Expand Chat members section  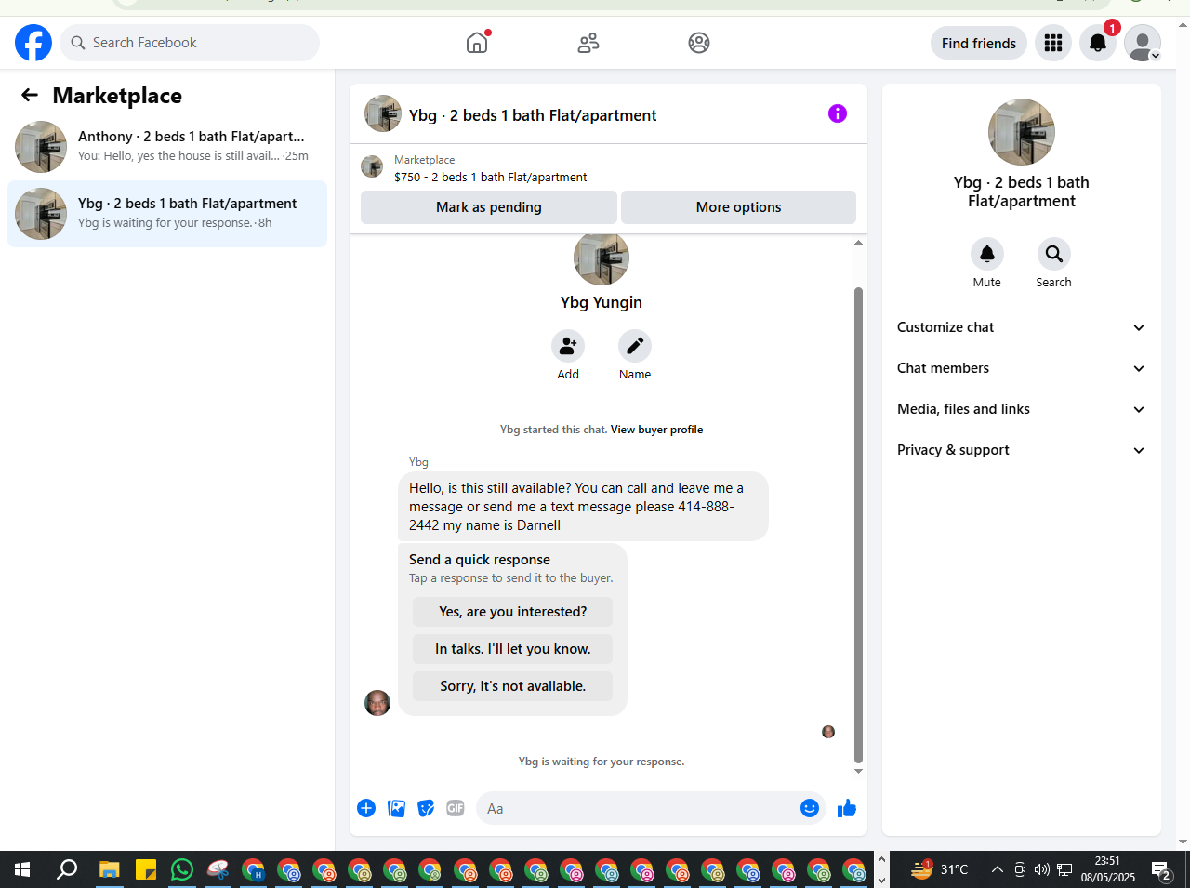pos(1022,368)
